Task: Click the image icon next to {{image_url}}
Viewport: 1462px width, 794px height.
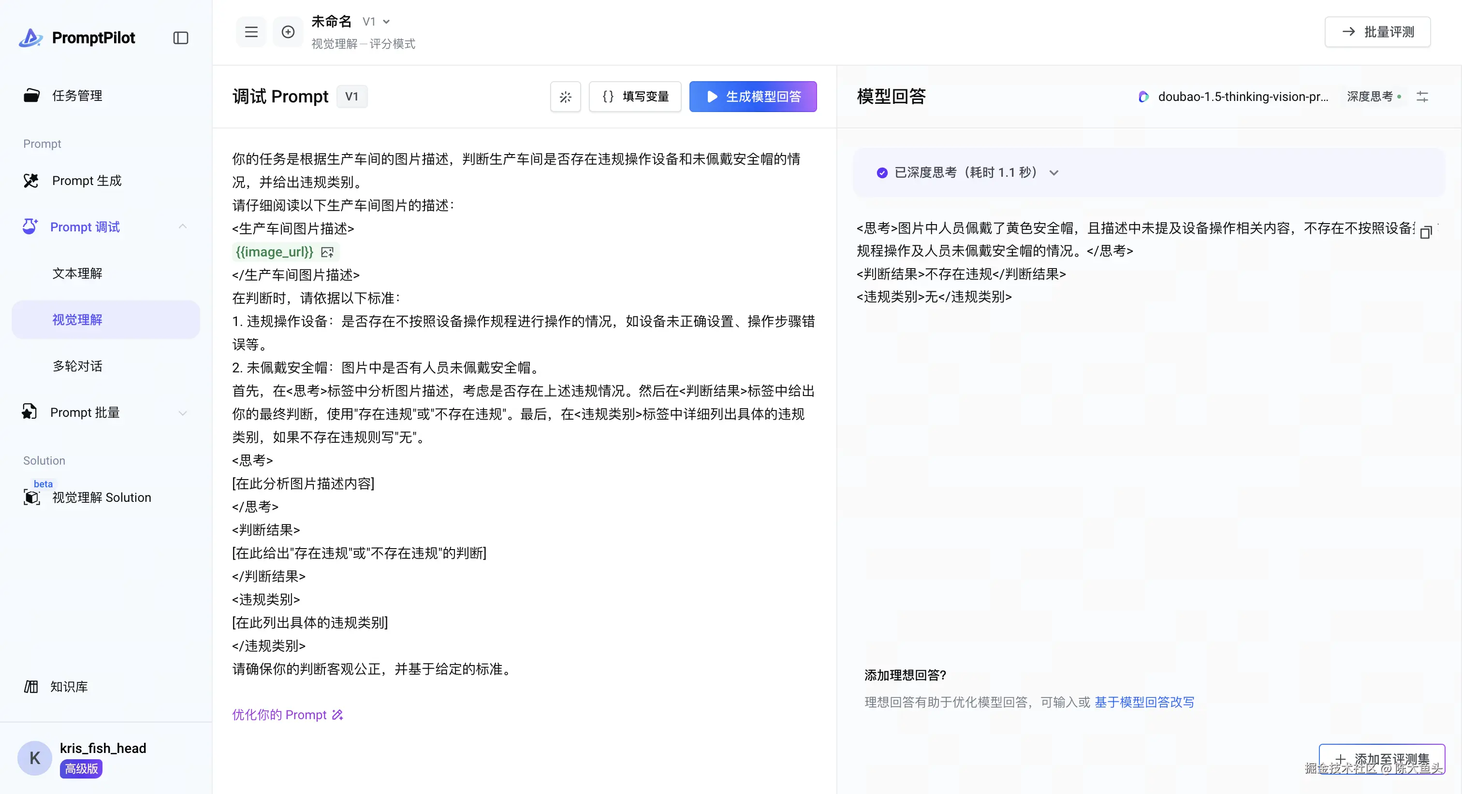Action: click(327, 252)
